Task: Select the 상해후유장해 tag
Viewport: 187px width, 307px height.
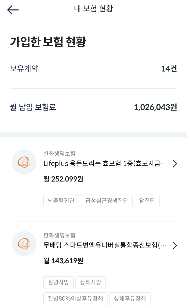Action: tap(130, 299)
